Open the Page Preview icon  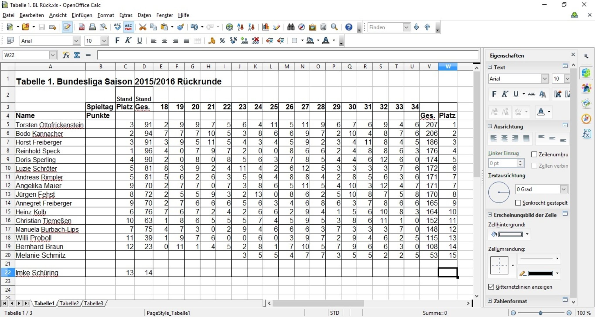pos(103,27)
